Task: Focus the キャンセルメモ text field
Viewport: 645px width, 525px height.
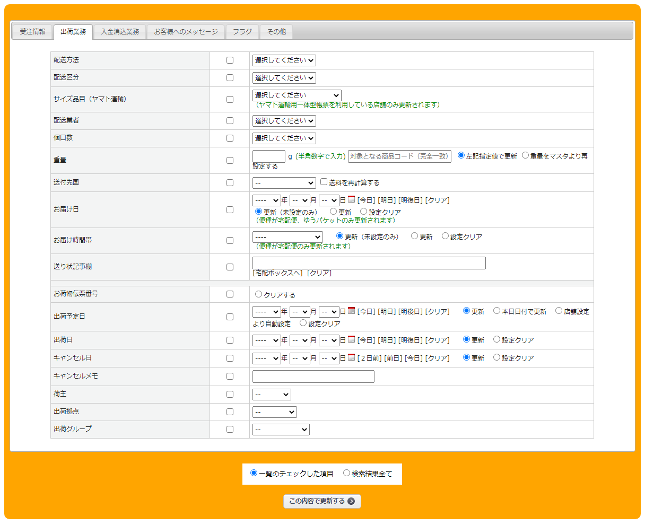Action: click(x=313, y=377)
